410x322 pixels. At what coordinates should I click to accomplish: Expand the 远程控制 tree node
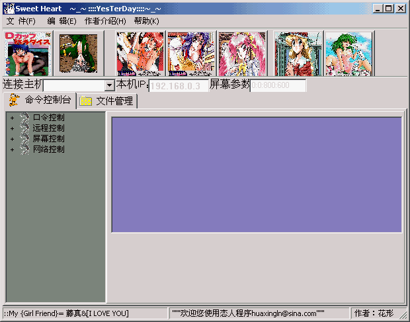click(12, 128)
